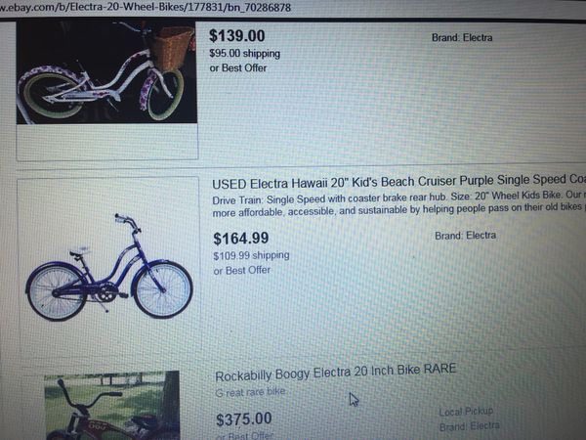Open the USED Electra Hawaii 20" listing title
This screenshot has height=440, width=586.
click(x=398, y=182)
